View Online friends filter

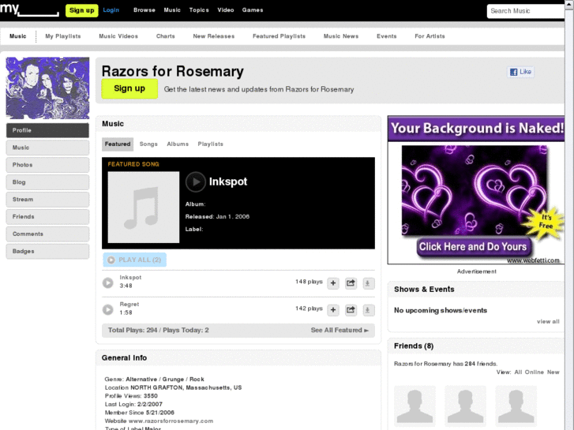pos(534,372)
